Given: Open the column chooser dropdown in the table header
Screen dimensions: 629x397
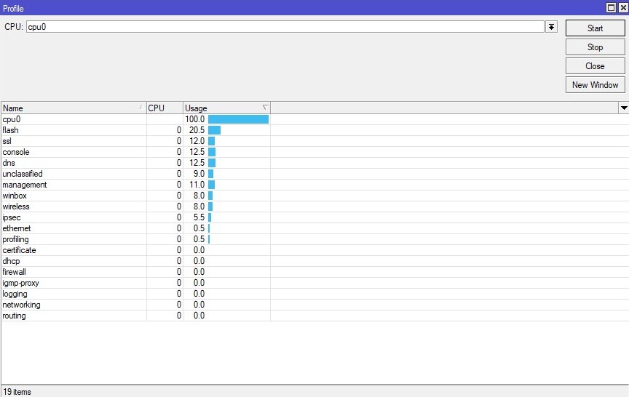Looking at the screenshot, I should (x=624, y=108).
